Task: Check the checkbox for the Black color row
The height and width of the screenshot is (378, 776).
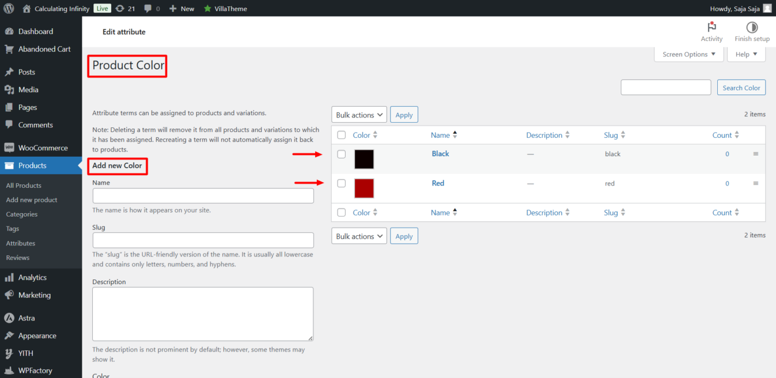Action: point(341,154)
